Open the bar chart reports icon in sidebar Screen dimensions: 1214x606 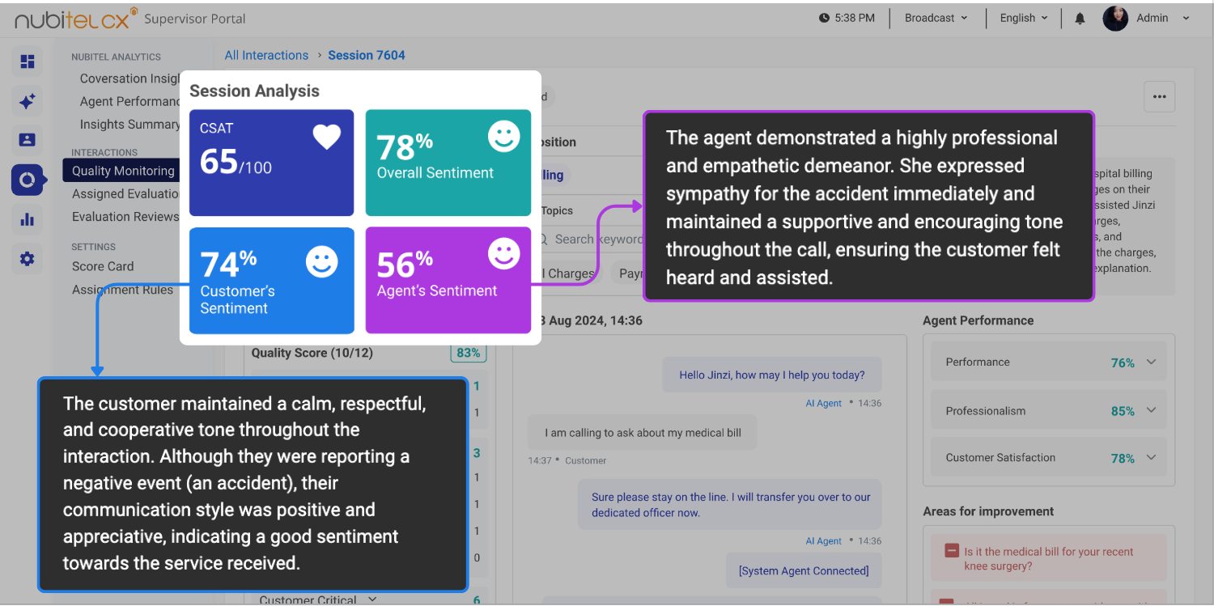[x=28, y=219]
